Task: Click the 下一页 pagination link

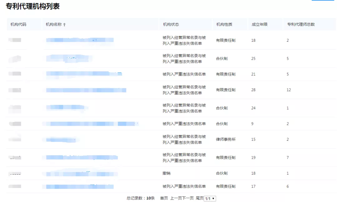Action: point(189,198)
